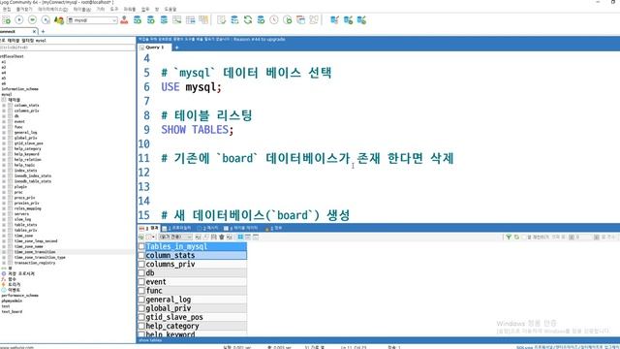This screenshot has width=620, height=349.
Task: Open the 도움말 menu
Action: point(170,9)
